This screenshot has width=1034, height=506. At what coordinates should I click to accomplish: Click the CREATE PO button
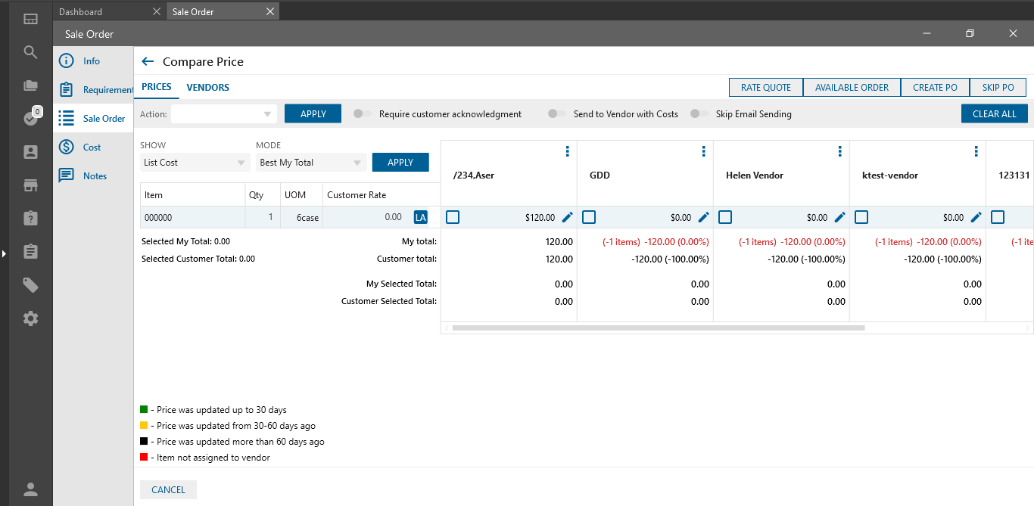pos(935,88)
